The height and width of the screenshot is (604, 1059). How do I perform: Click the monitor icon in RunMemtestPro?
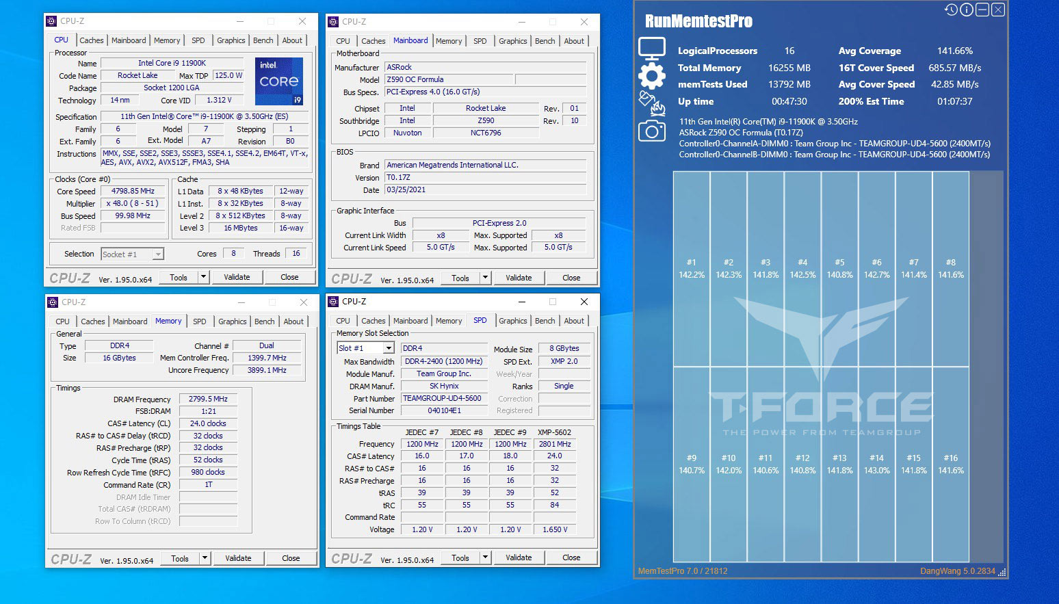[x=651, y=49]
